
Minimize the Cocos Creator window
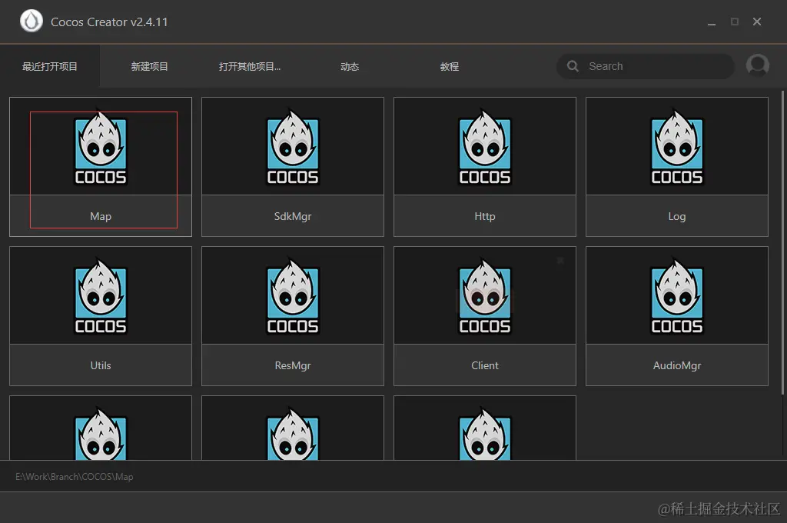(x=711, y=22)
